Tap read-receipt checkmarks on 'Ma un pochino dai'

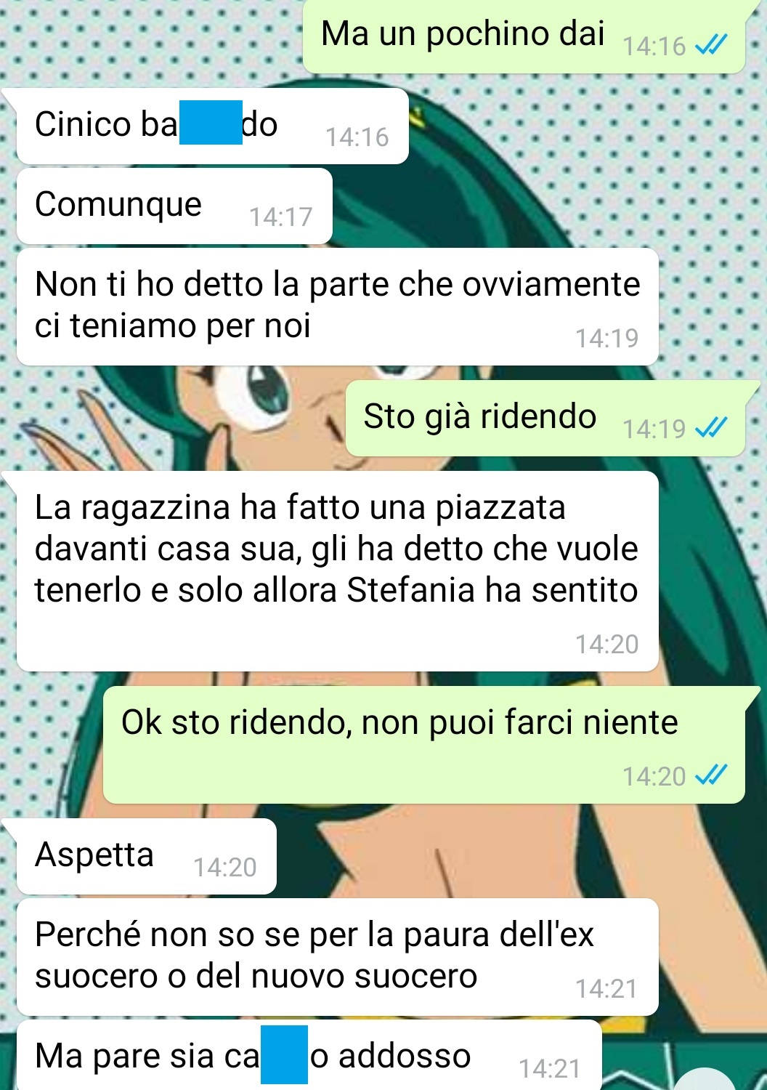pos(710,46)
